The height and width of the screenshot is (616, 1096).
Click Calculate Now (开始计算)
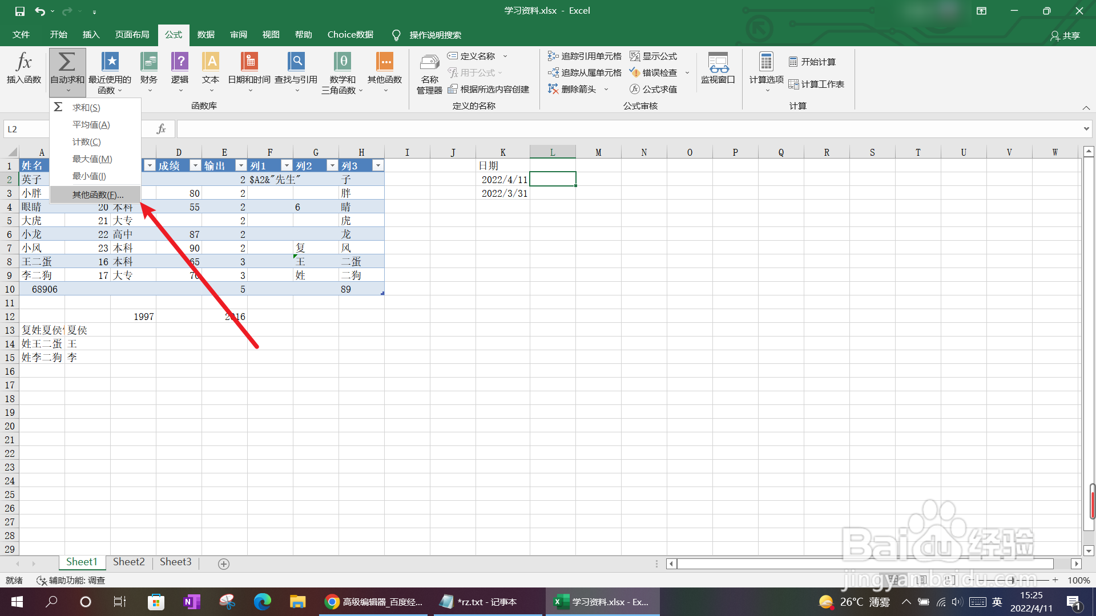pyautogui.click(x=812, y=62)
